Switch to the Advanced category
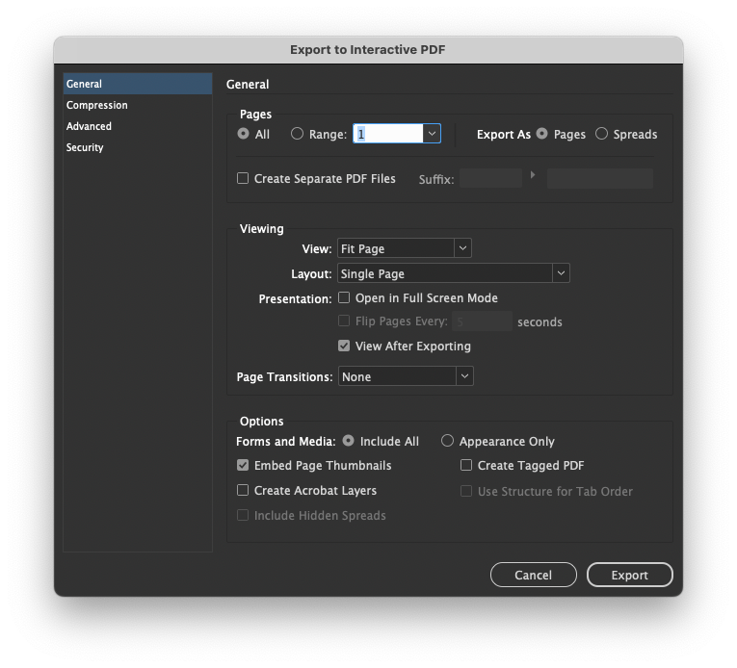The width and height of the screenshot is (737, 668). 138,126
